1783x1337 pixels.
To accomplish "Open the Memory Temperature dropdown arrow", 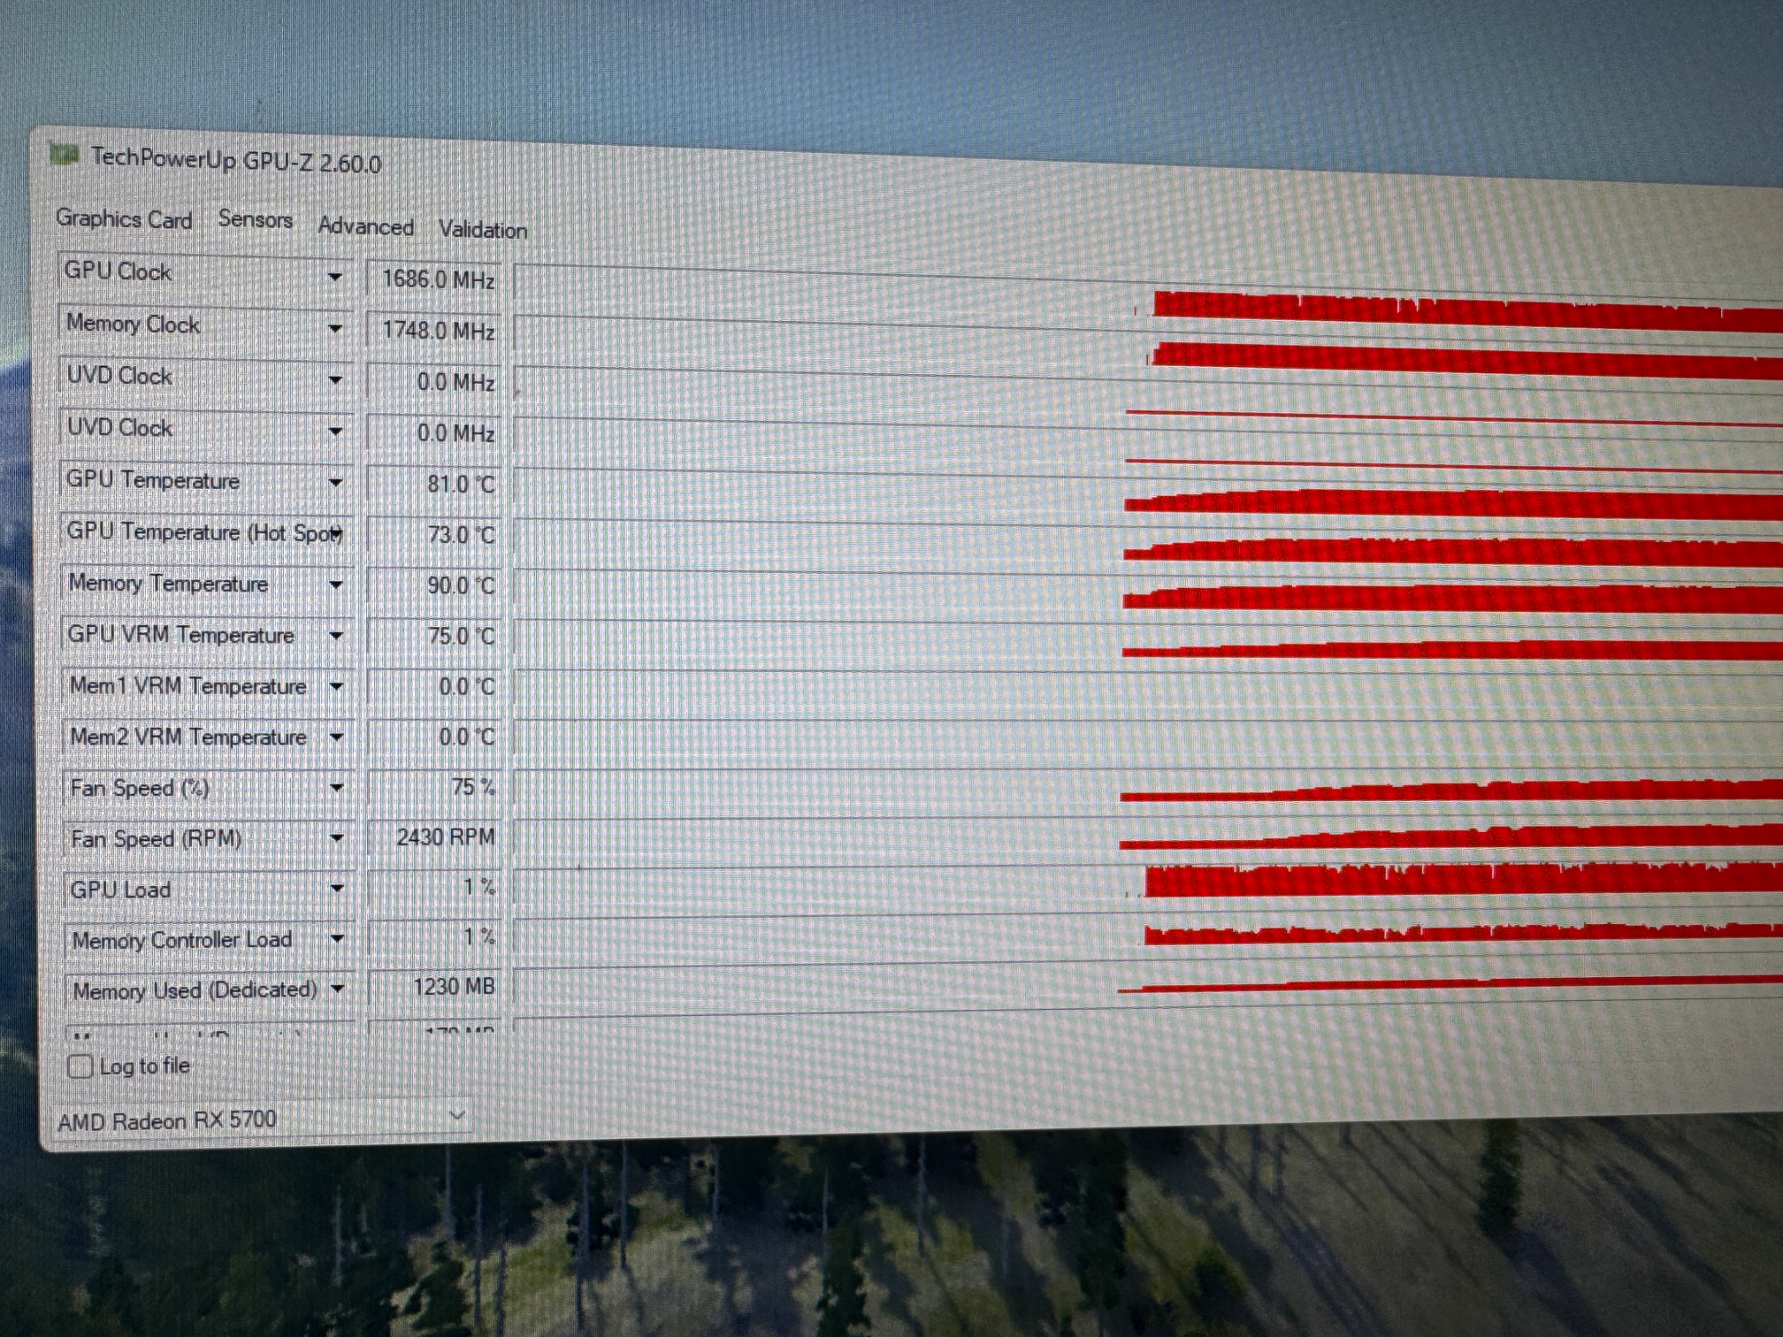I will pyautogui.click(x=337, y=585).
